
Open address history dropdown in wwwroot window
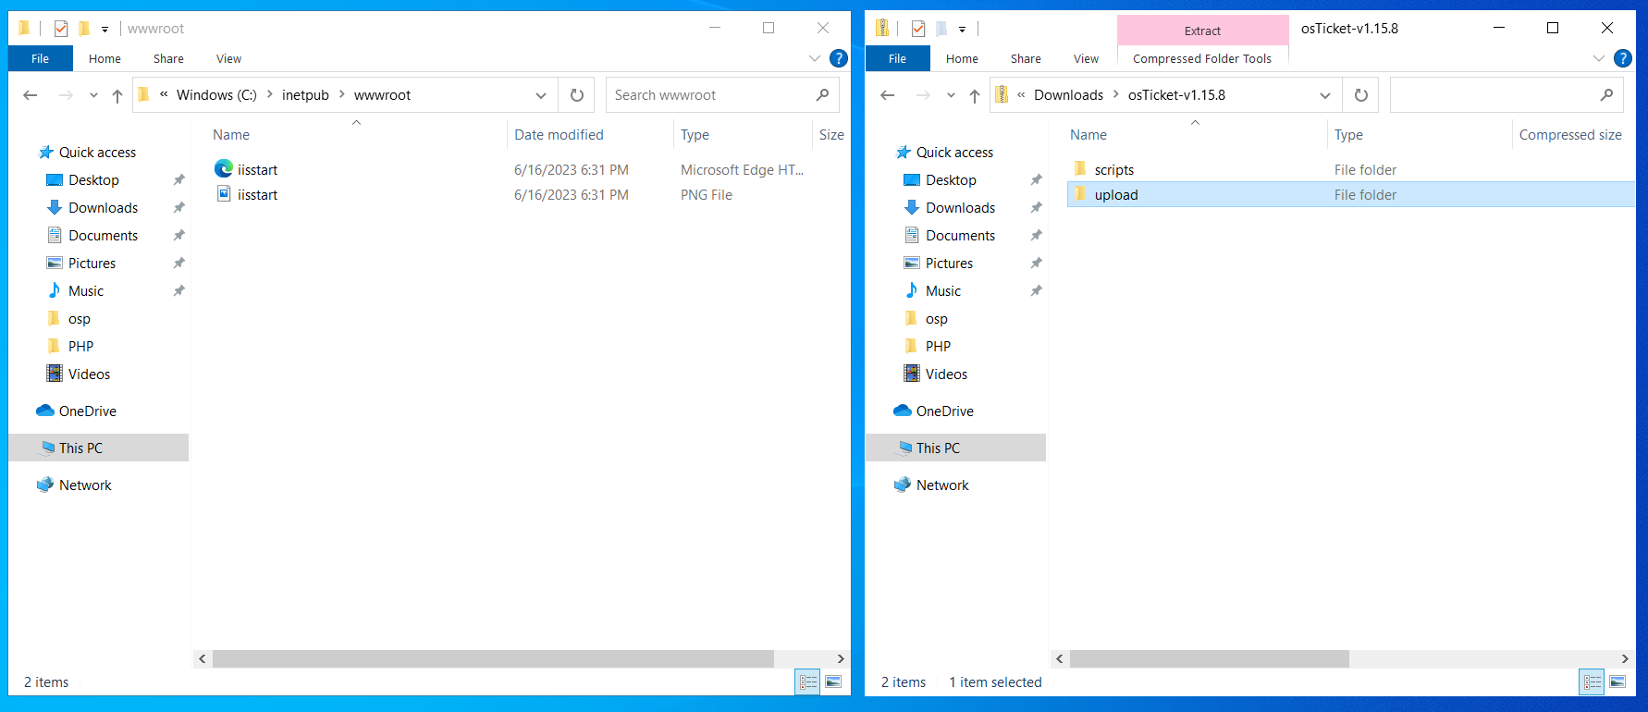[x=541, y=95]
